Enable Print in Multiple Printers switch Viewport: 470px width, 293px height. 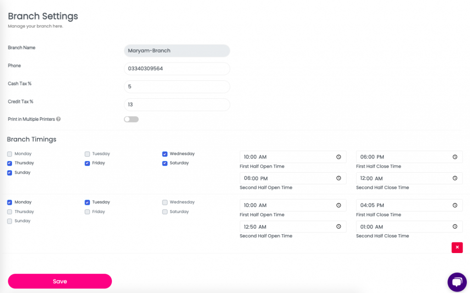click(131, 119)
